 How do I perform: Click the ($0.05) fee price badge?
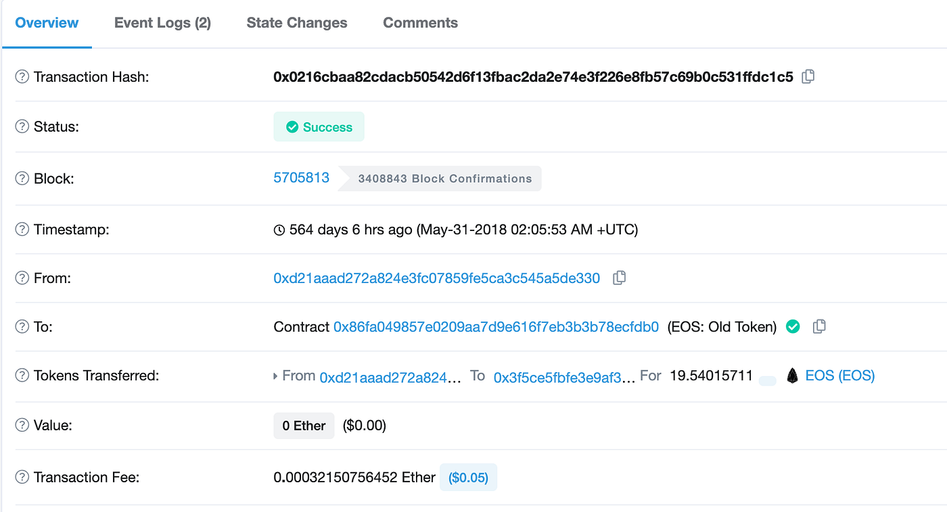468,478
